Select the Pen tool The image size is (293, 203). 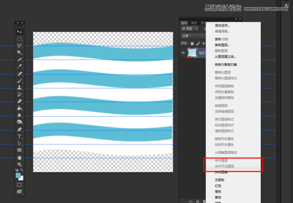[19, 130]
